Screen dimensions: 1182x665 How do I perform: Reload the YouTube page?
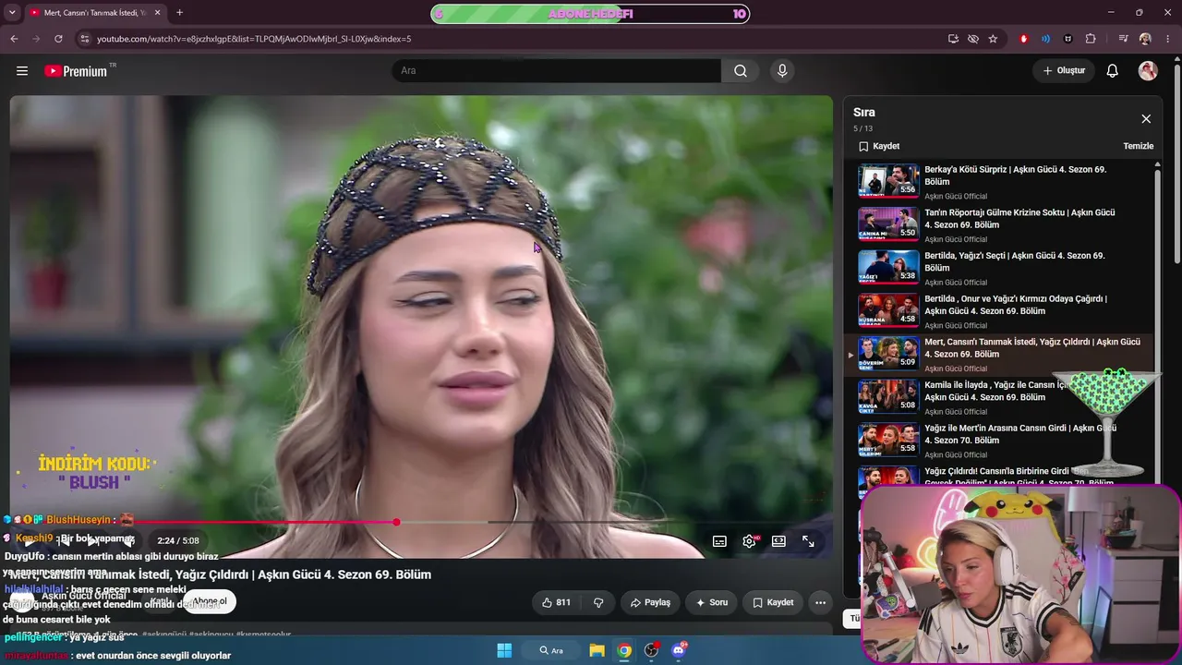click(58, 39)
